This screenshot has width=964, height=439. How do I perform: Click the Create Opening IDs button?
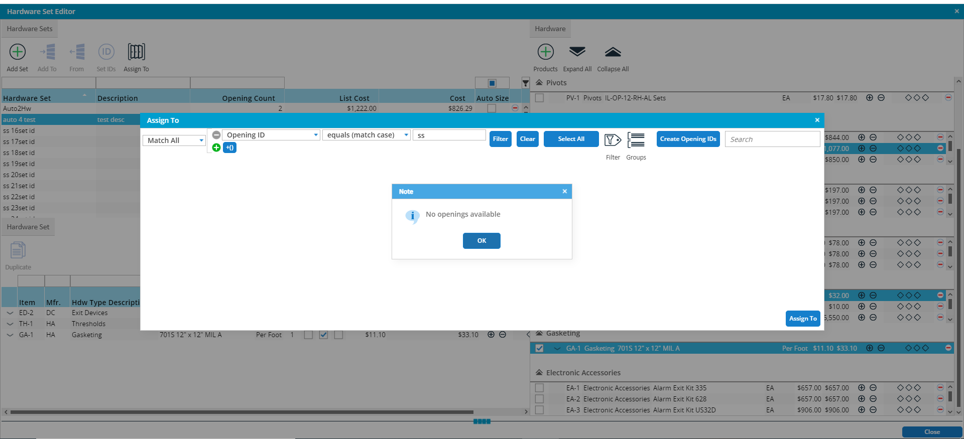688,139
